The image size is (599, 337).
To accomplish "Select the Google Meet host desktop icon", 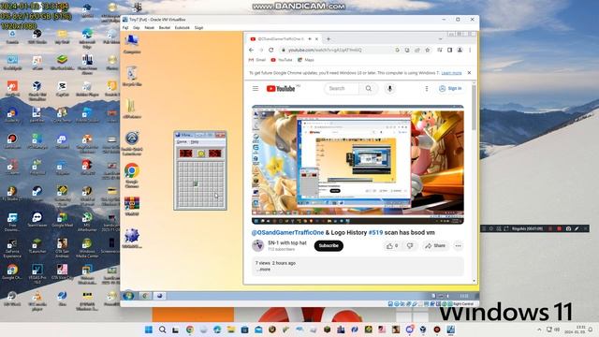I will point(62,221).
